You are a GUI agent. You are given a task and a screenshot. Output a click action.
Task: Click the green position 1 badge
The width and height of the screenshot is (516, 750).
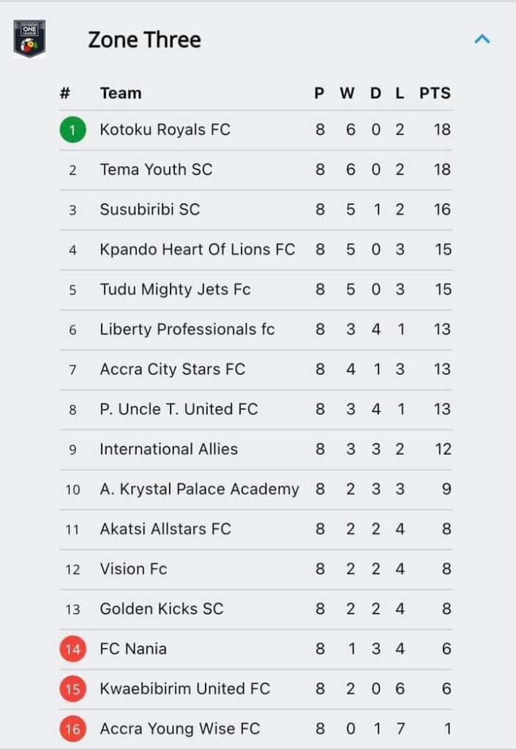(x=72, y=130)
